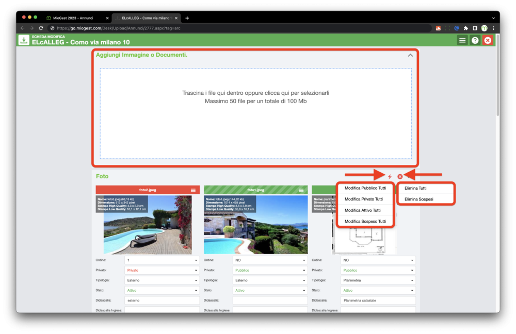
Task: Toggle the browser side panel icon
Action: tap(475, 28)
